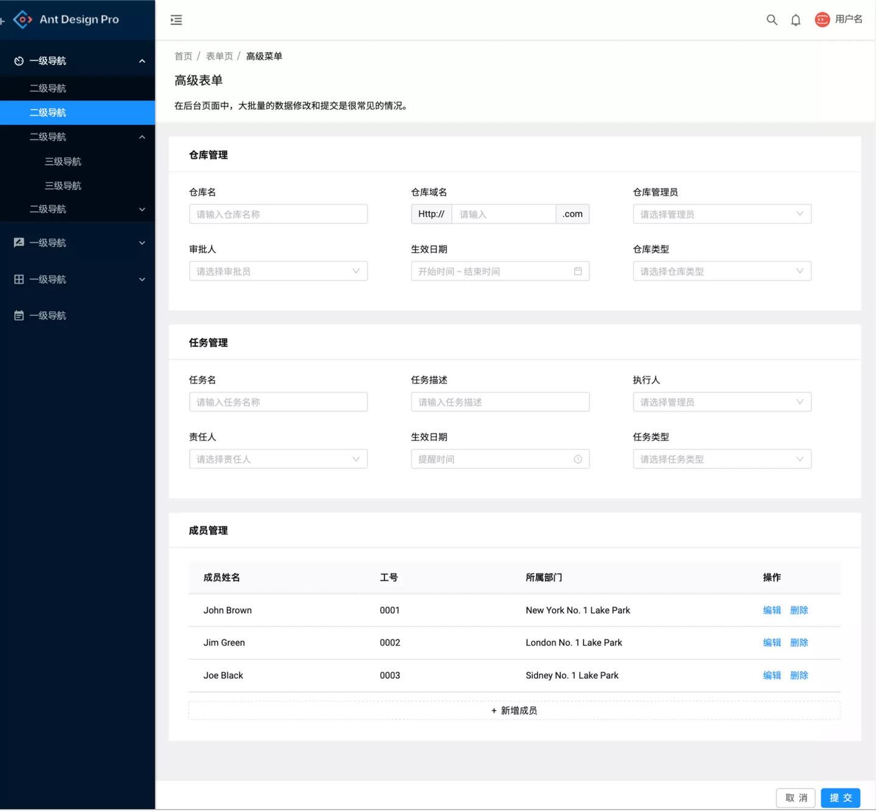The height and width of the screenshot is (811, 876).
Task: Click the plus icon in 新增成员 row
Action: (x=493, y=710)
